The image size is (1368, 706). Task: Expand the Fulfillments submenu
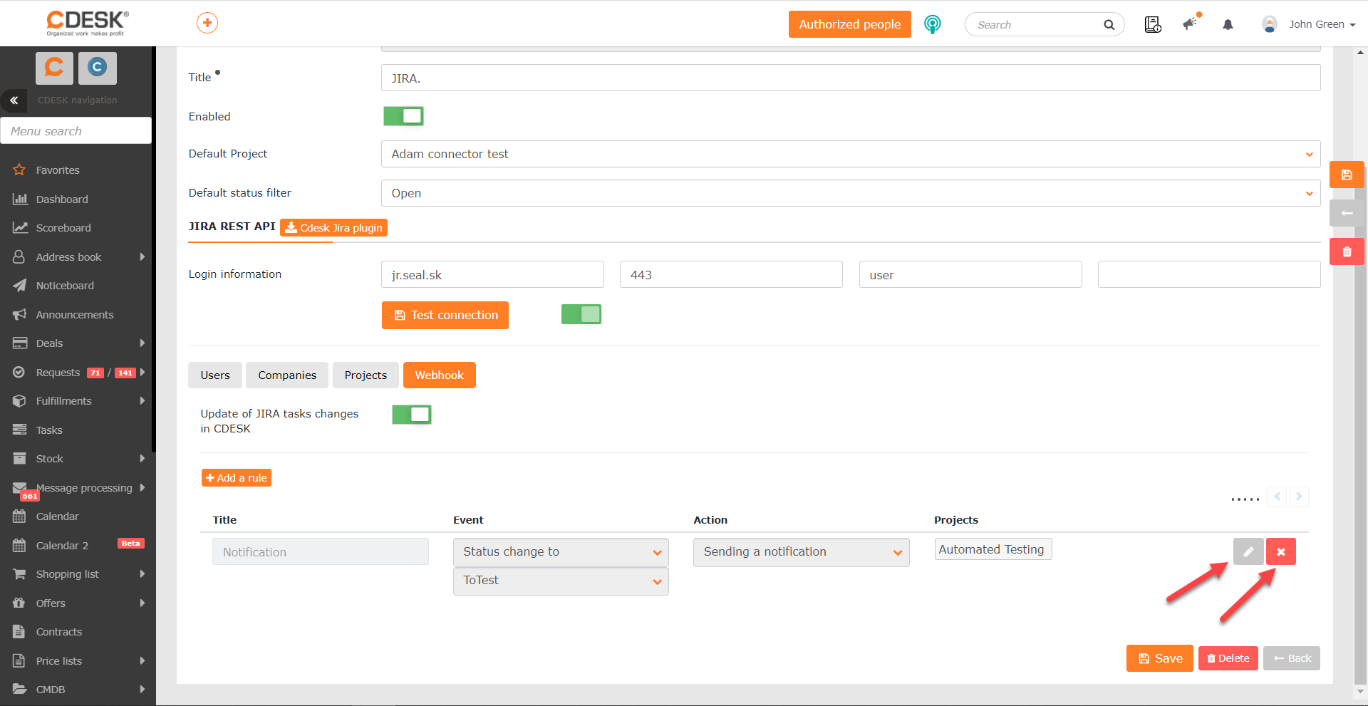[x=142, y=401]
